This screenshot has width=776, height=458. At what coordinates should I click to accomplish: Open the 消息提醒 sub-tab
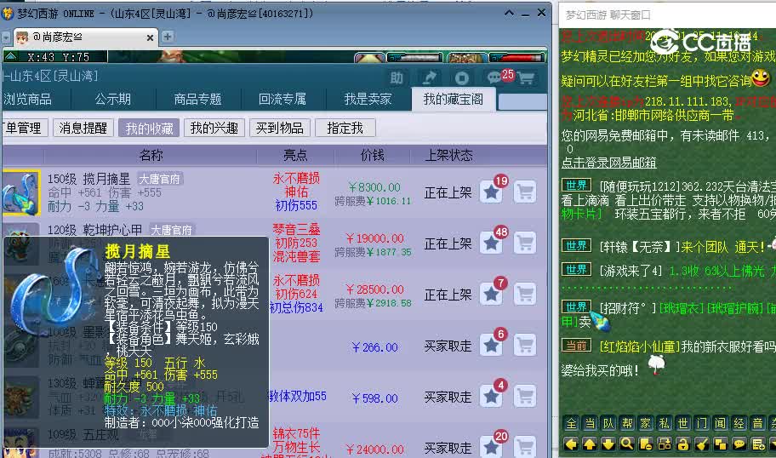click(x=83, y=129)
